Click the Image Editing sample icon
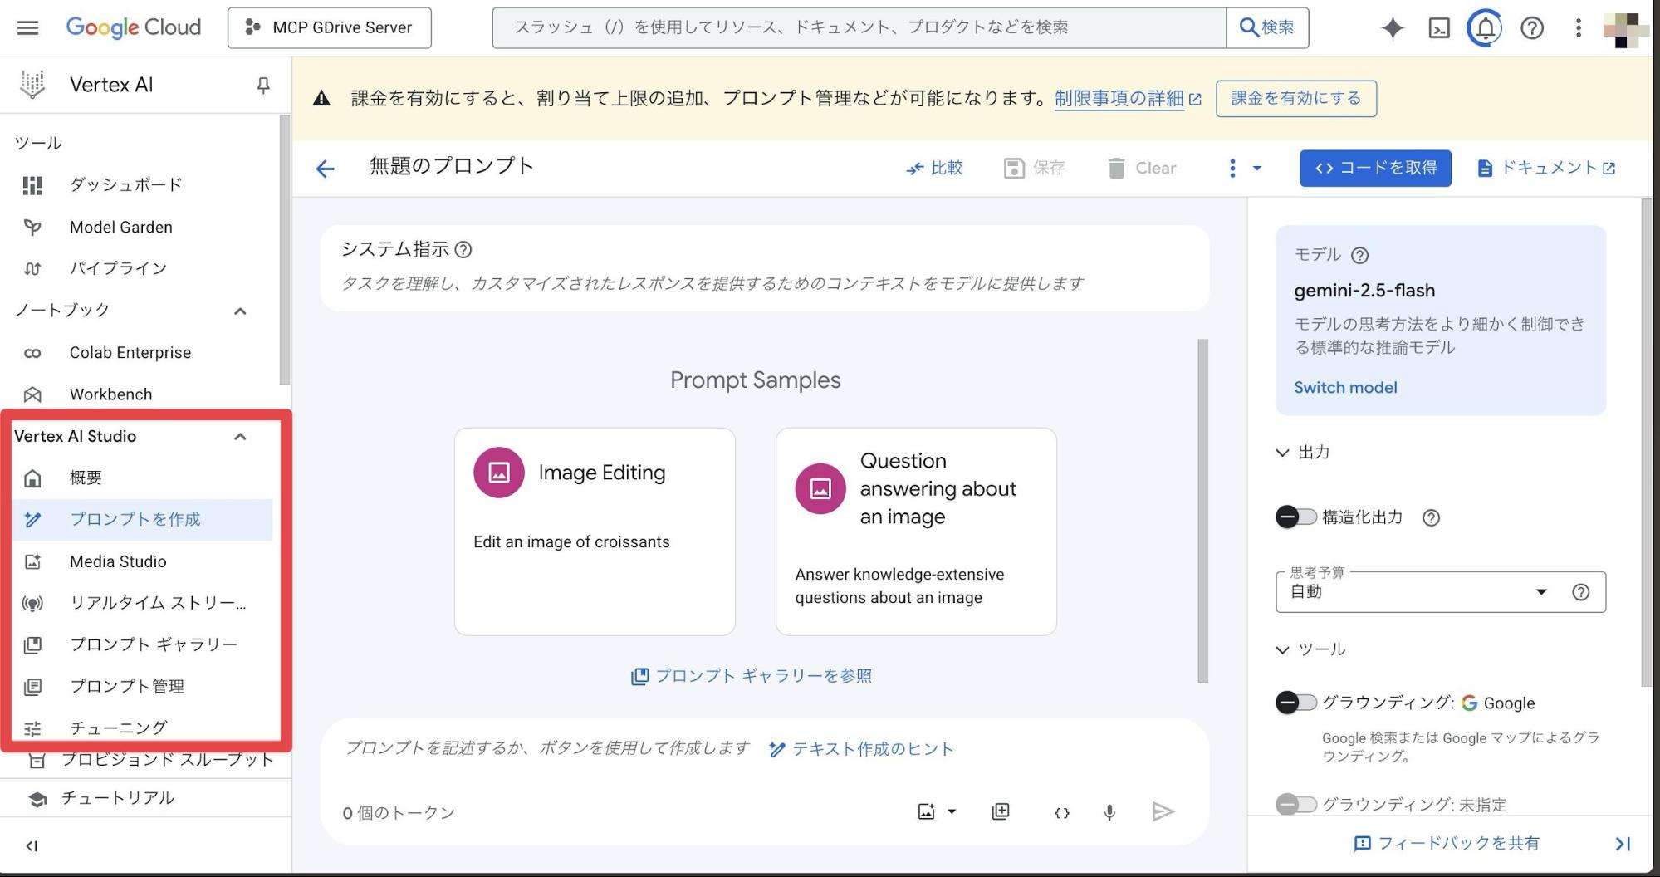Viewport: 1660px width, 877px height. (x=499, y=473)
